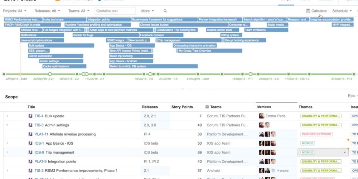
Task: Open the TIS-3 issue link
Action: tap(39, 125)
